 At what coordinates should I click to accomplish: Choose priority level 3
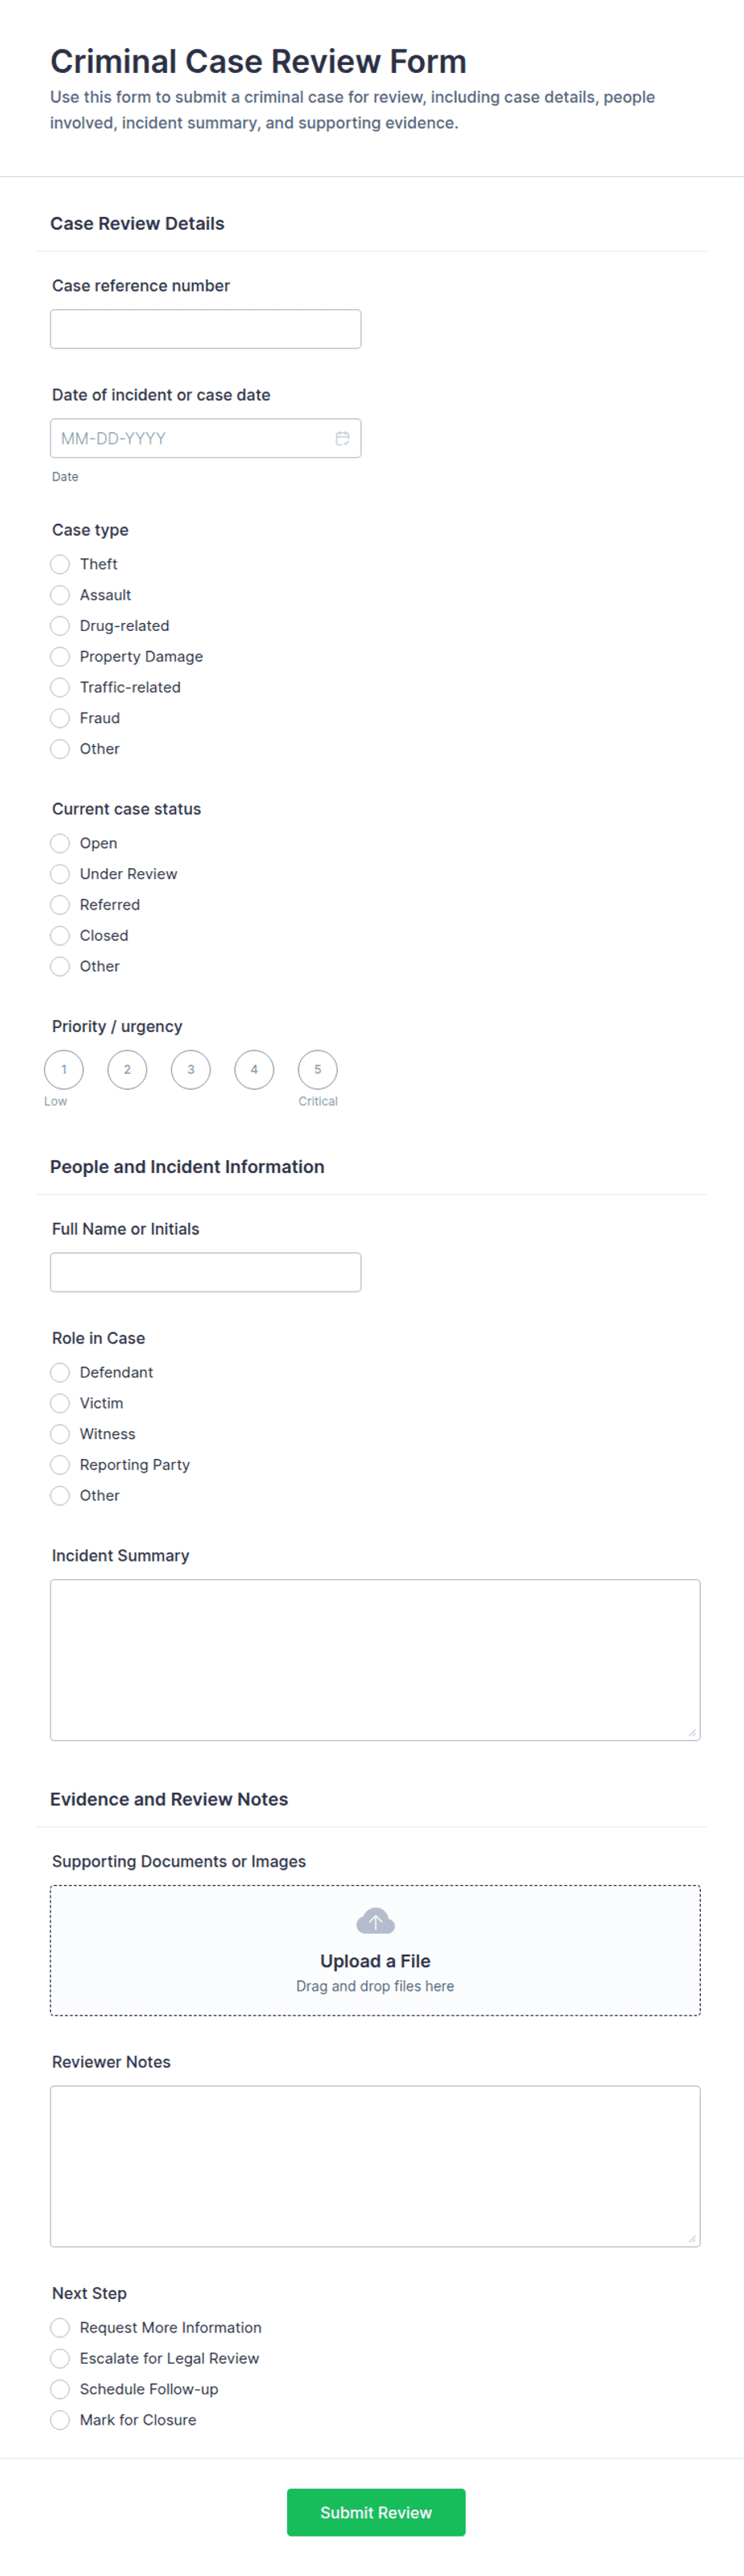click(190, 1069)
